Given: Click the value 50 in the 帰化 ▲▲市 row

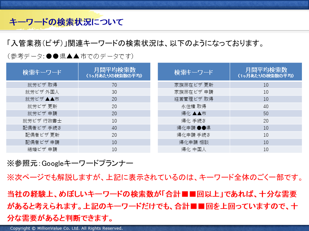Looking at the screenshot, I should (x=266, y=114).
